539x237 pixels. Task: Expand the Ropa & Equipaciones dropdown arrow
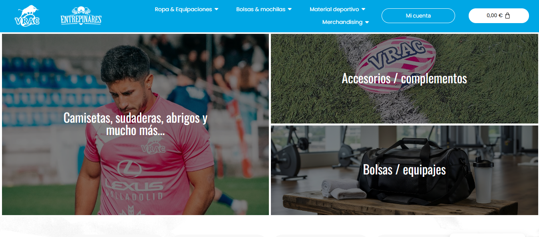coord(217,9)
